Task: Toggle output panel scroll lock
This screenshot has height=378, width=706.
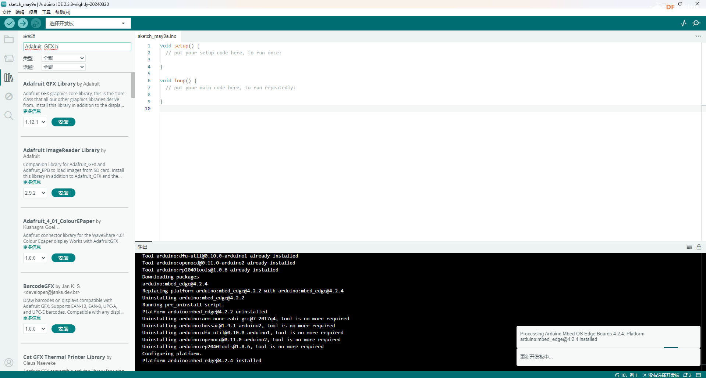Action: (699, 247)
